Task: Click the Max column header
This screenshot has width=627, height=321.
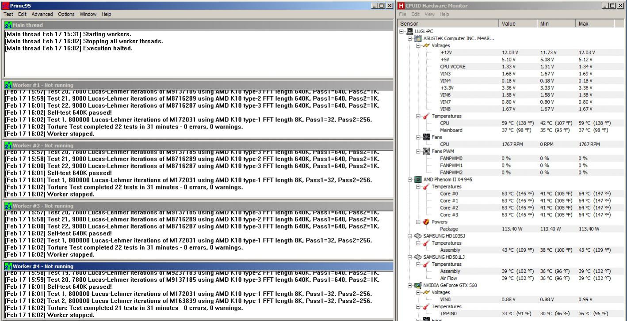Action: 595,23
